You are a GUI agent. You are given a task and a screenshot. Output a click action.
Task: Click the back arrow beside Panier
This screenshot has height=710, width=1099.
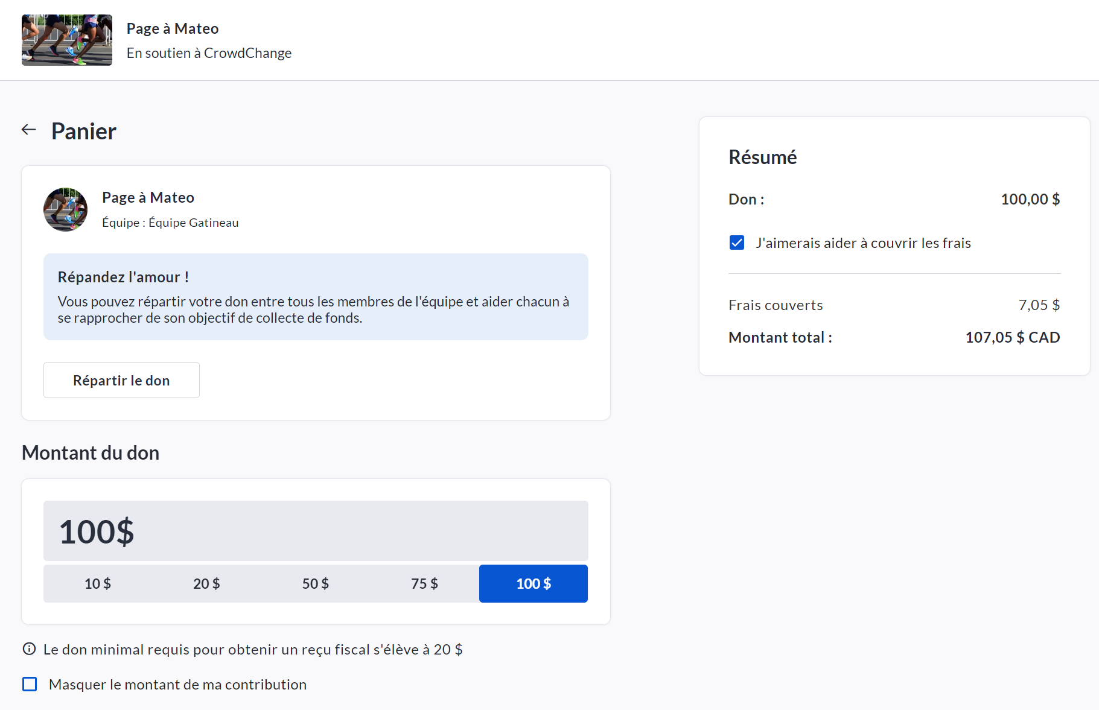[x=29, y=130]
